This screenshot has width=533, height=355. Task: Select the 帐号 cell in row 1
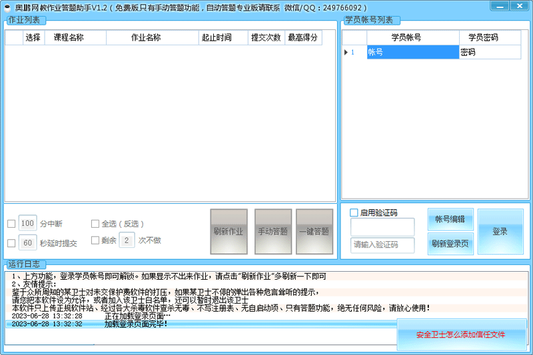click(413, 52)
